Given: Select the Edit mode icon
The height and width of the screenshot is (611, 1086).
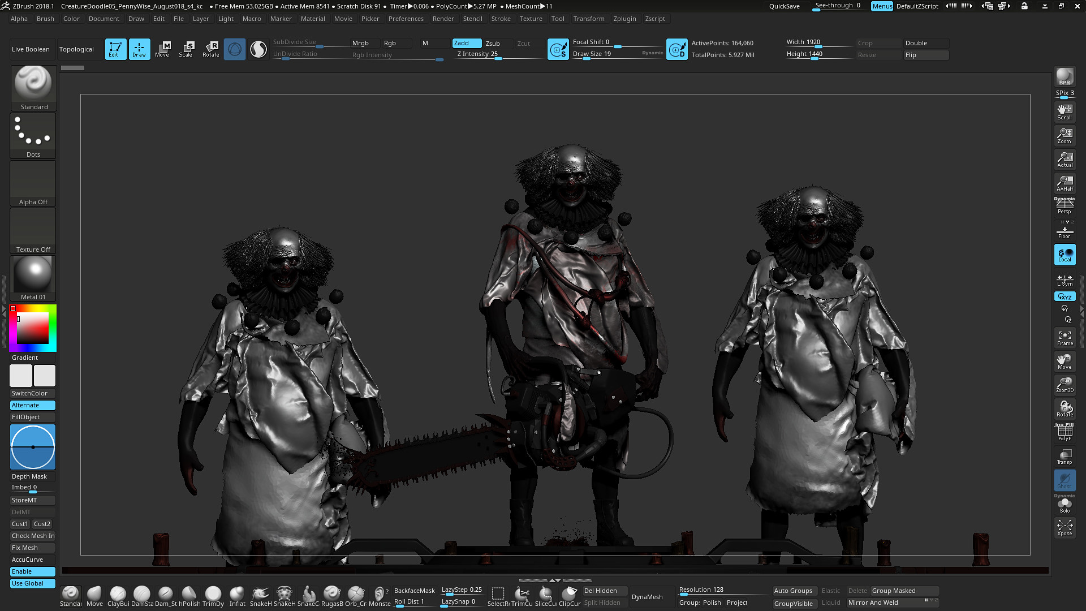Looking at the screenshot, I should (115, 49).
